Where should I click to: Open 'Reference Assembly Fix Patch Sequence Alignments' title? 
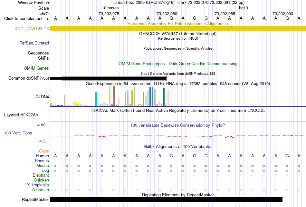[177, 24]
